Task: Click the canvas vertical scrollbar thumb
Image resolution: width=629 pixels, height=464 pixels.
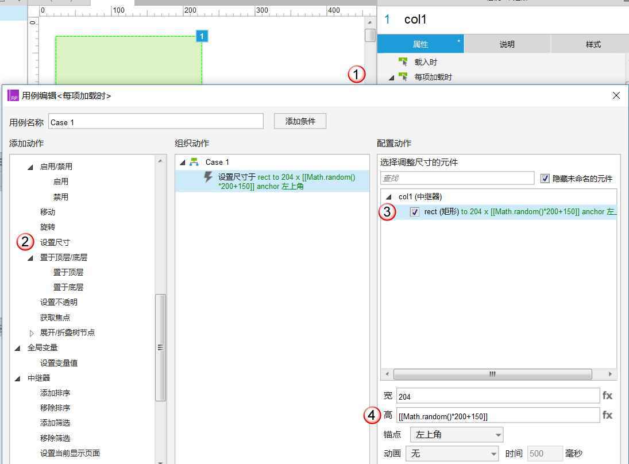Action: pos(370,35)
